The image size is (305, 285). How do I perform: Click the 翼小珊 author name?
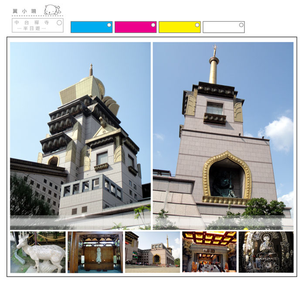24,10
